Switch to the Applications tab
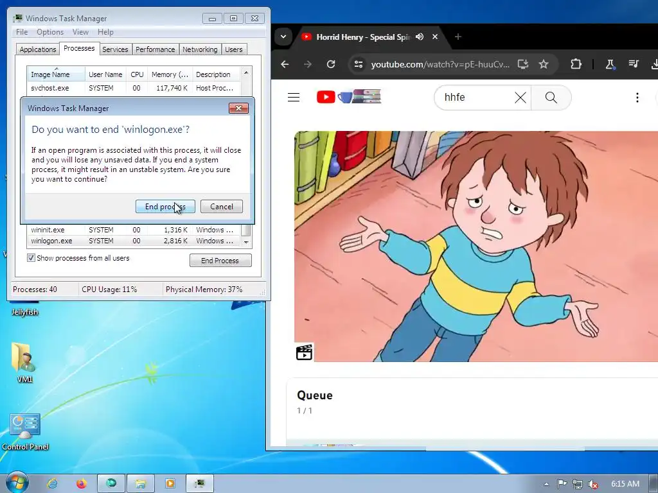Viewport: 658px width, 493px height. point(38,49)
